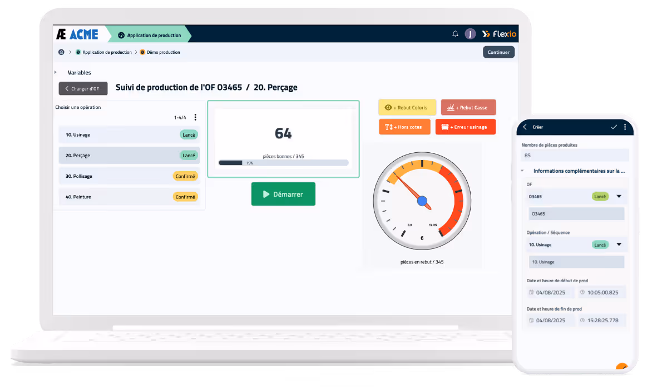Switch to the Application de production tab
Image resolution: width=667 pixels, height=390 pixels.
pyautogui.click(x=153, y=34)
